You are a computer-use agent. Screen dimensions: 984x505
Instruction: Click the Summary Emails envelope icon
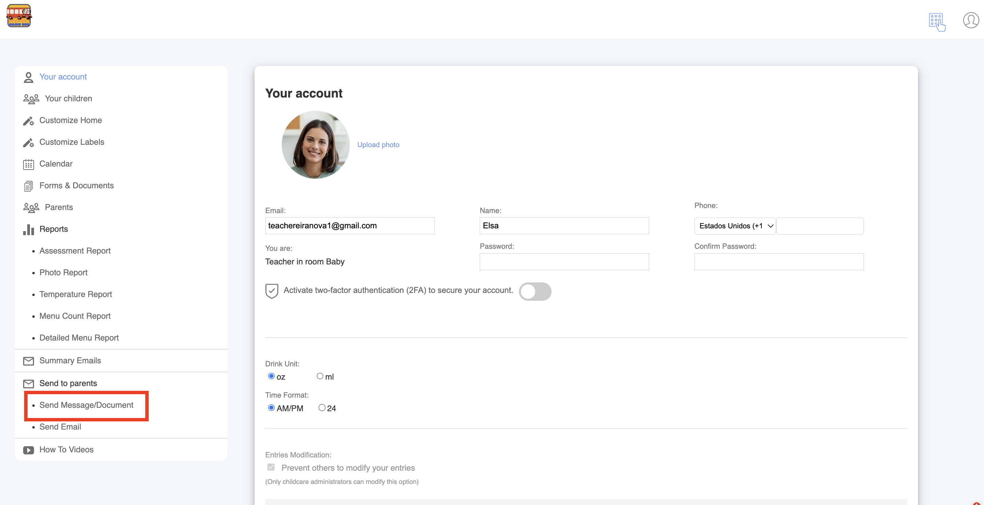(28, 361)
